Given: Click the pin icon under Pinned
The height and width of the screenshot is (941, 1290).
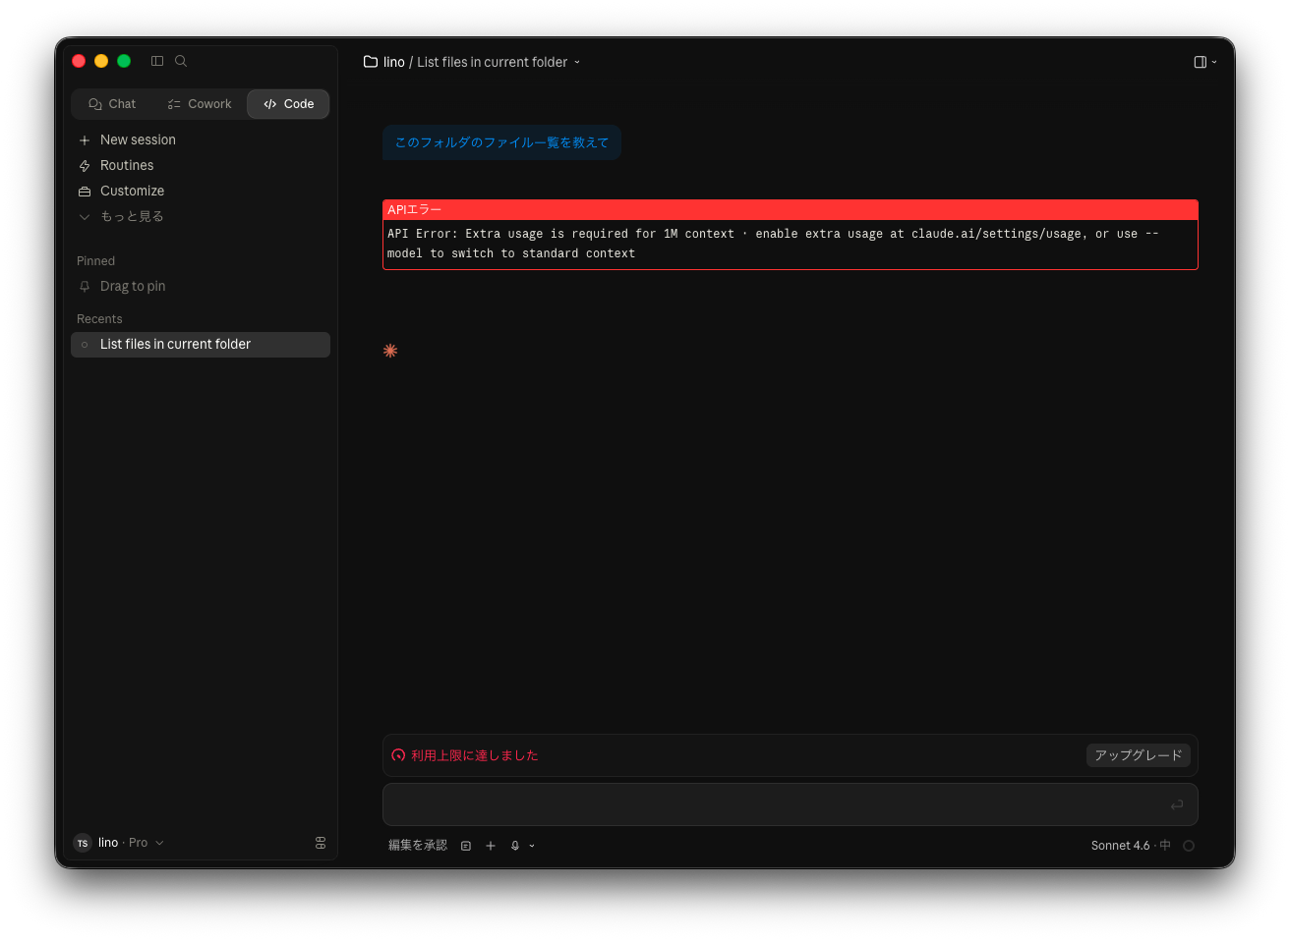Looking at the screenshot, I should click(x=85, y=287).
